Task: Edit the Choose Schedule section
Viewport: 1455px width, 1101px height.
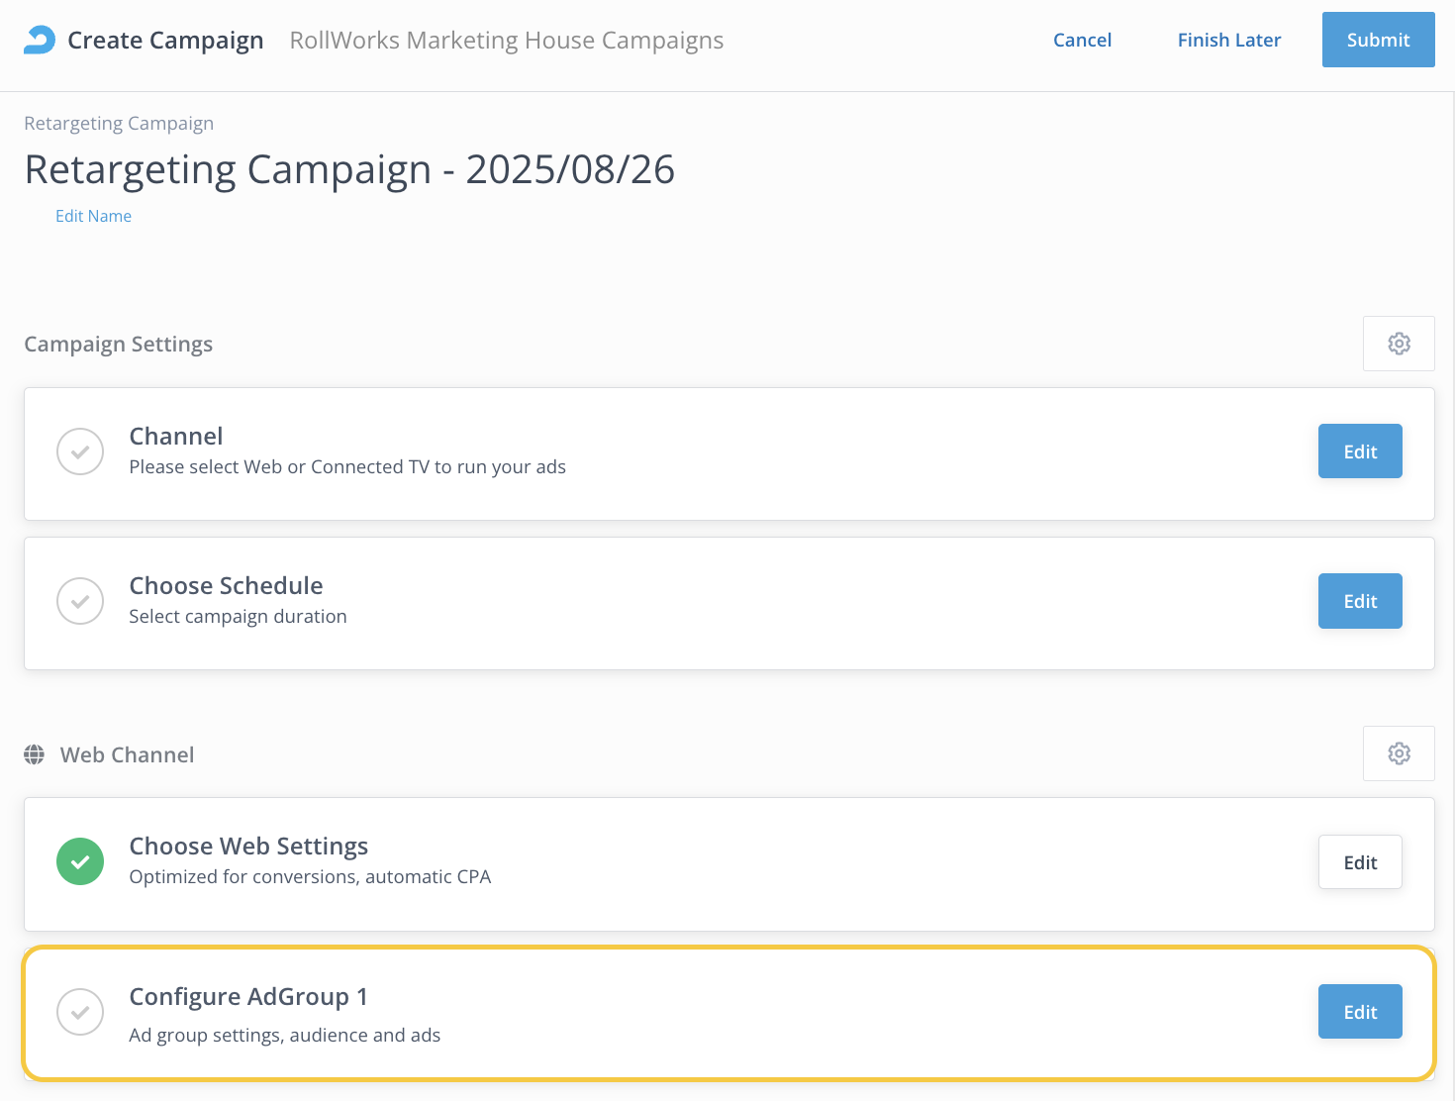Action: pos(1359,601)
